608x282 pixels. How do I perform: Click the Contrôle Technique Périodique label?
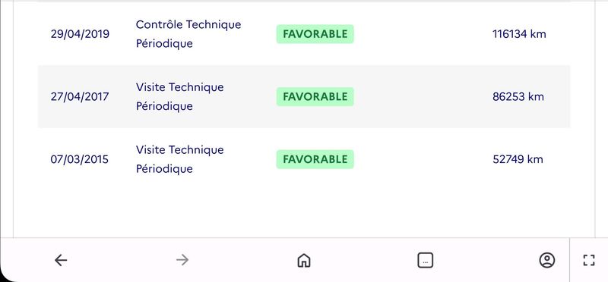(x=188, y=34)
